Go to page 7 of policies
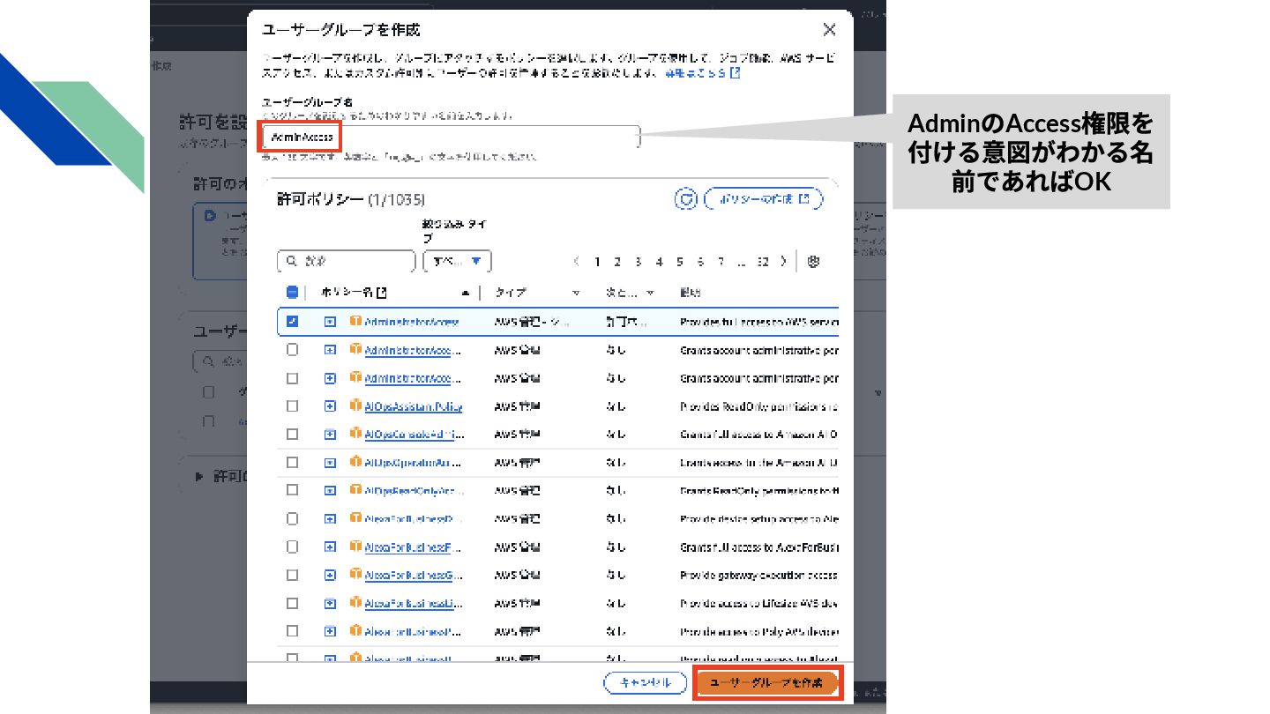This screenshot has height=714, width=1270. [x=721, y=262]
